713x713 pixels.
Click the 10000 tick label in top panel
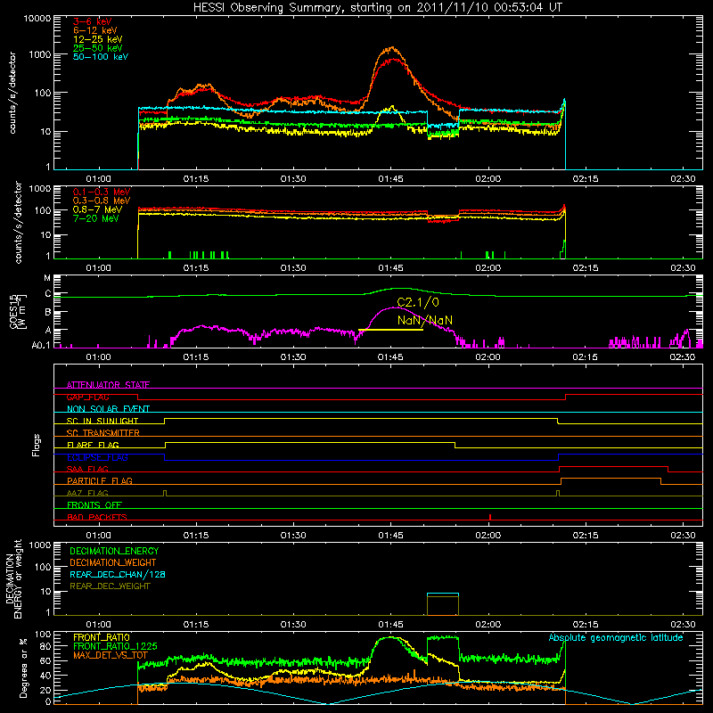[x=37, y=19]
